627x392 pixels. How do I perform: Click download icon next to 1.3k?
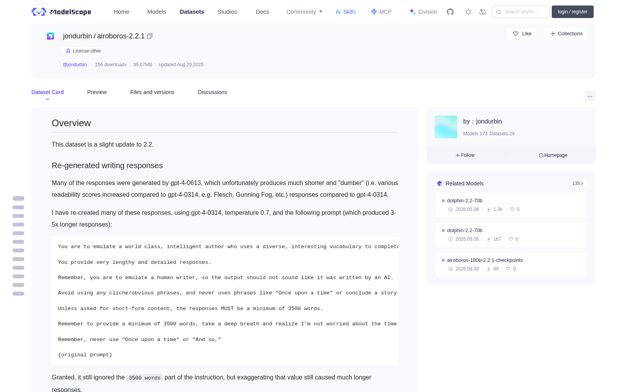[489, 209]
